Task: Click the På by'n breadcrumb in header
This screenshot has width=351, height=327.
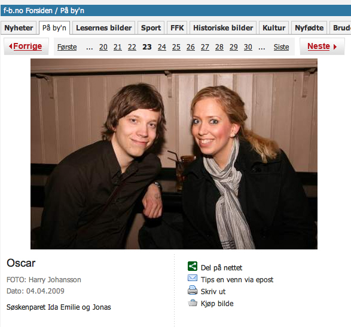Action: coord(72,11)
